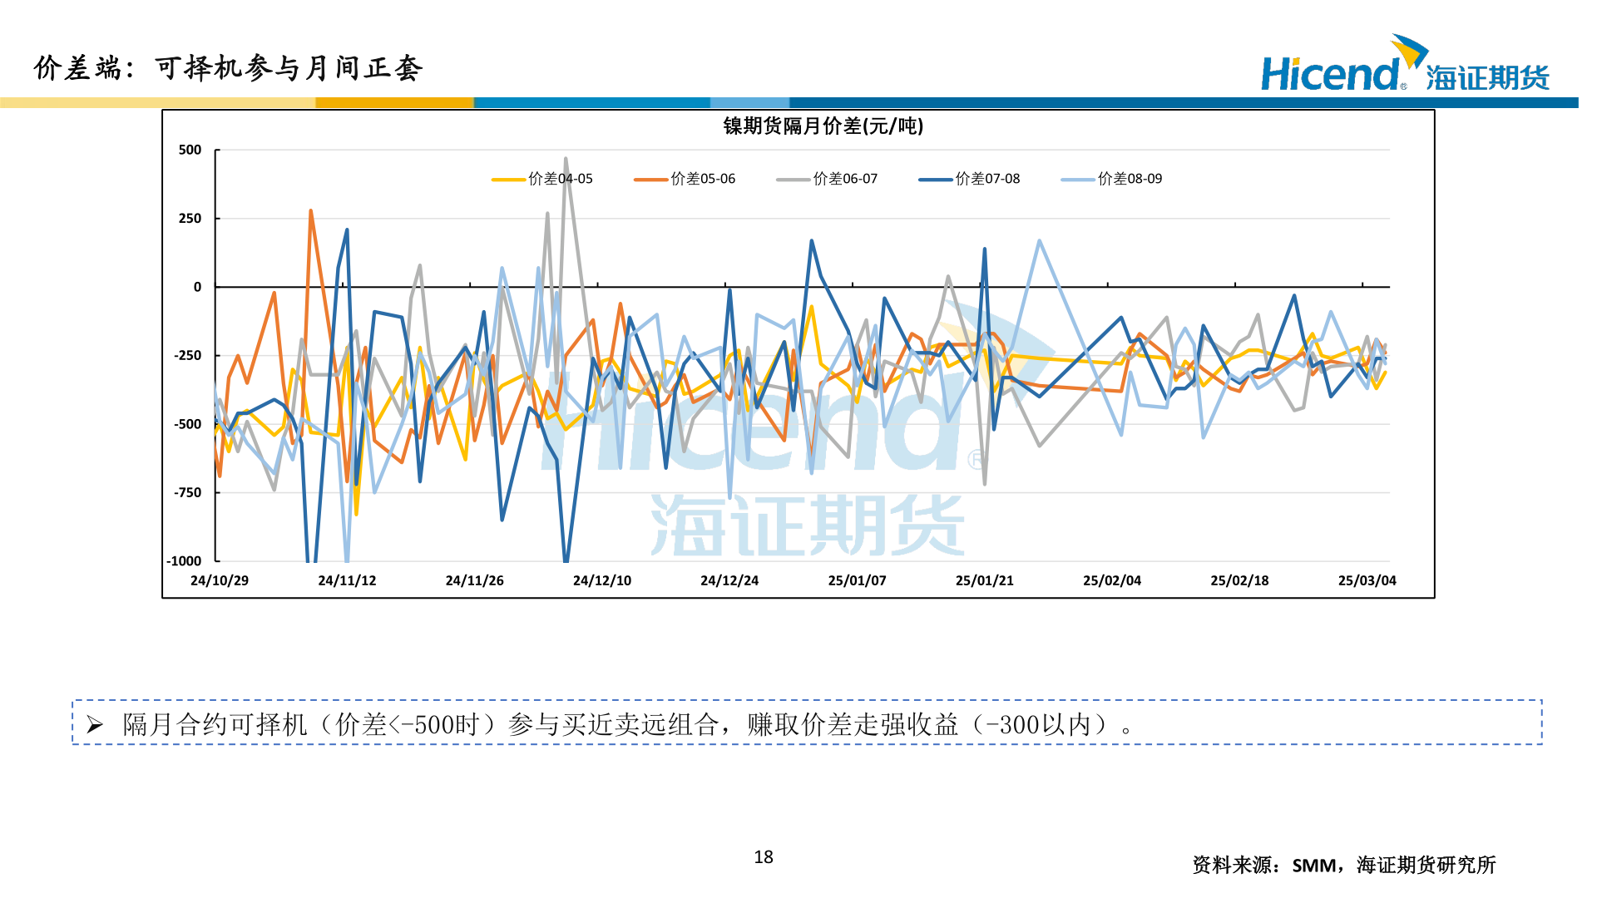Screen dimensions: 1597x898
Task: Select the dark blue 价差07-08 legend marker
Action: 937,178
